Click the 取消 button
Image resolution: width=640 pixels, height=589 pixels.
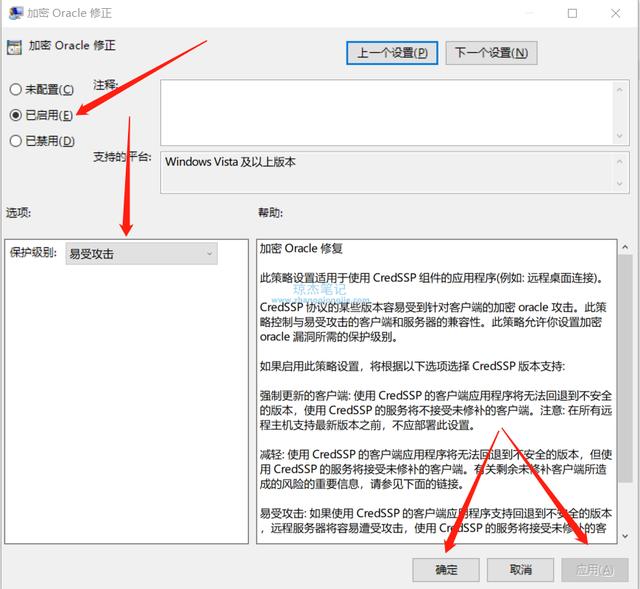(520, 570)
